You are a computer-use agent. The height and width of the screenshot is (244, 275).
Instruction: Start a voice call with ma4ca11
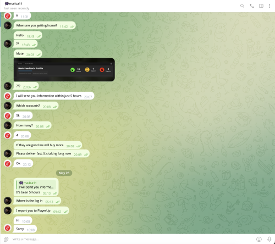tap(252, 6)
